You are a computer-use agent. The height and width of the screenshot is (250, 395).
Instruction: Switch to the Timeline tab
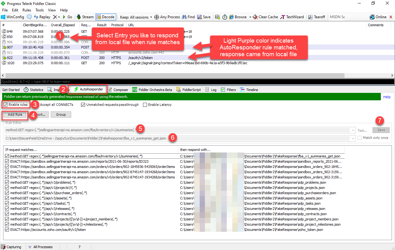249,90
